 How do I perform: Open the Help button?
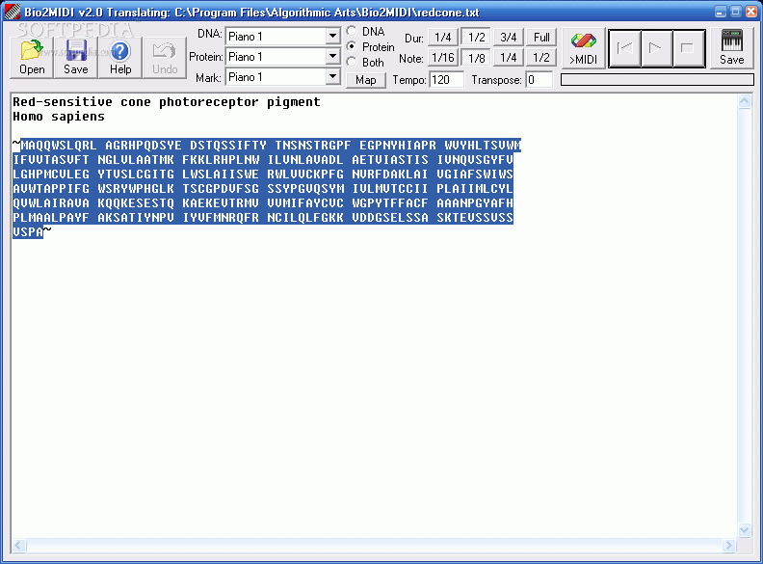click(x=120, y=57)
